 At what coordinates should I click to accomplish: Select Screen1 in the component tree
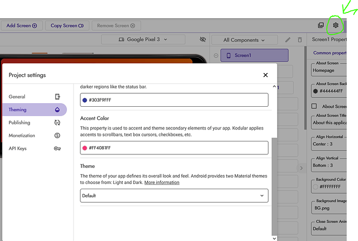click(254, 55)
